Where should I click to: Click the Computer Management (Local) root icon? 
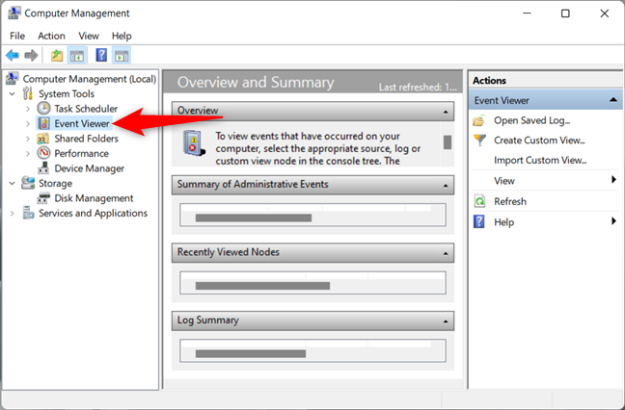[12, 78]
